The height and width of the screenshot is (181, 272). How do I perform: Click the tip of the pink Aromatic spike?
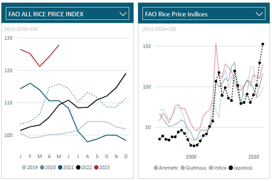pos(216,43)
